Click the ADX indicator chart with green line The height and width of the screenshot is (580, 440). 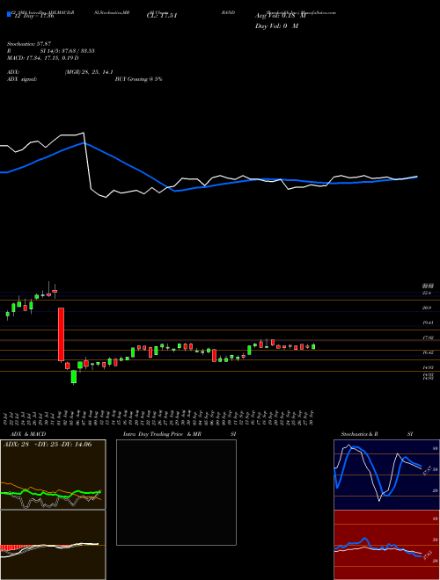(53, 475)
